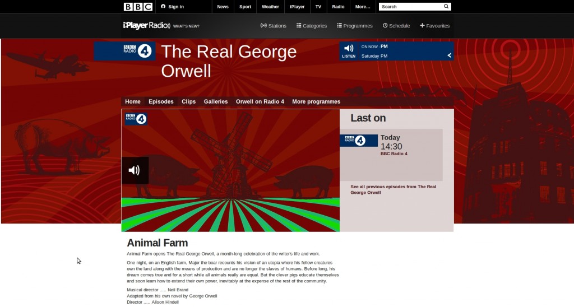The height and width of the screenshot is (307, 574).
Task: Open the Programmes list
Action: tap(355, 26)
